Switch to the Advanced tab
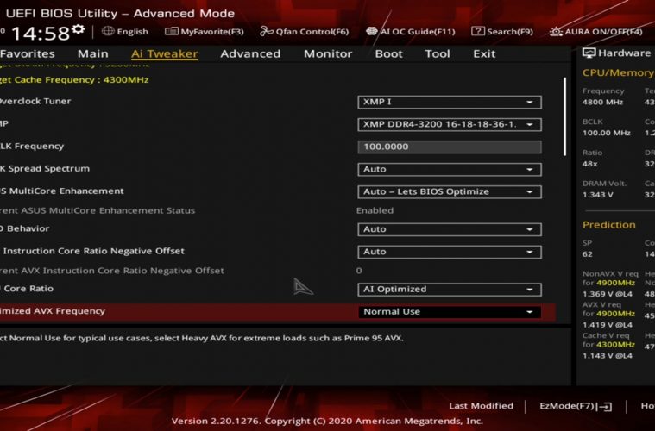 250,53
